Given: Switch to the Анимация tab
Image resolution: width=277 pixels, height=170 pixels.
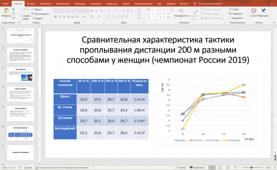Looking at the screenshot, I should click(96, 3).
